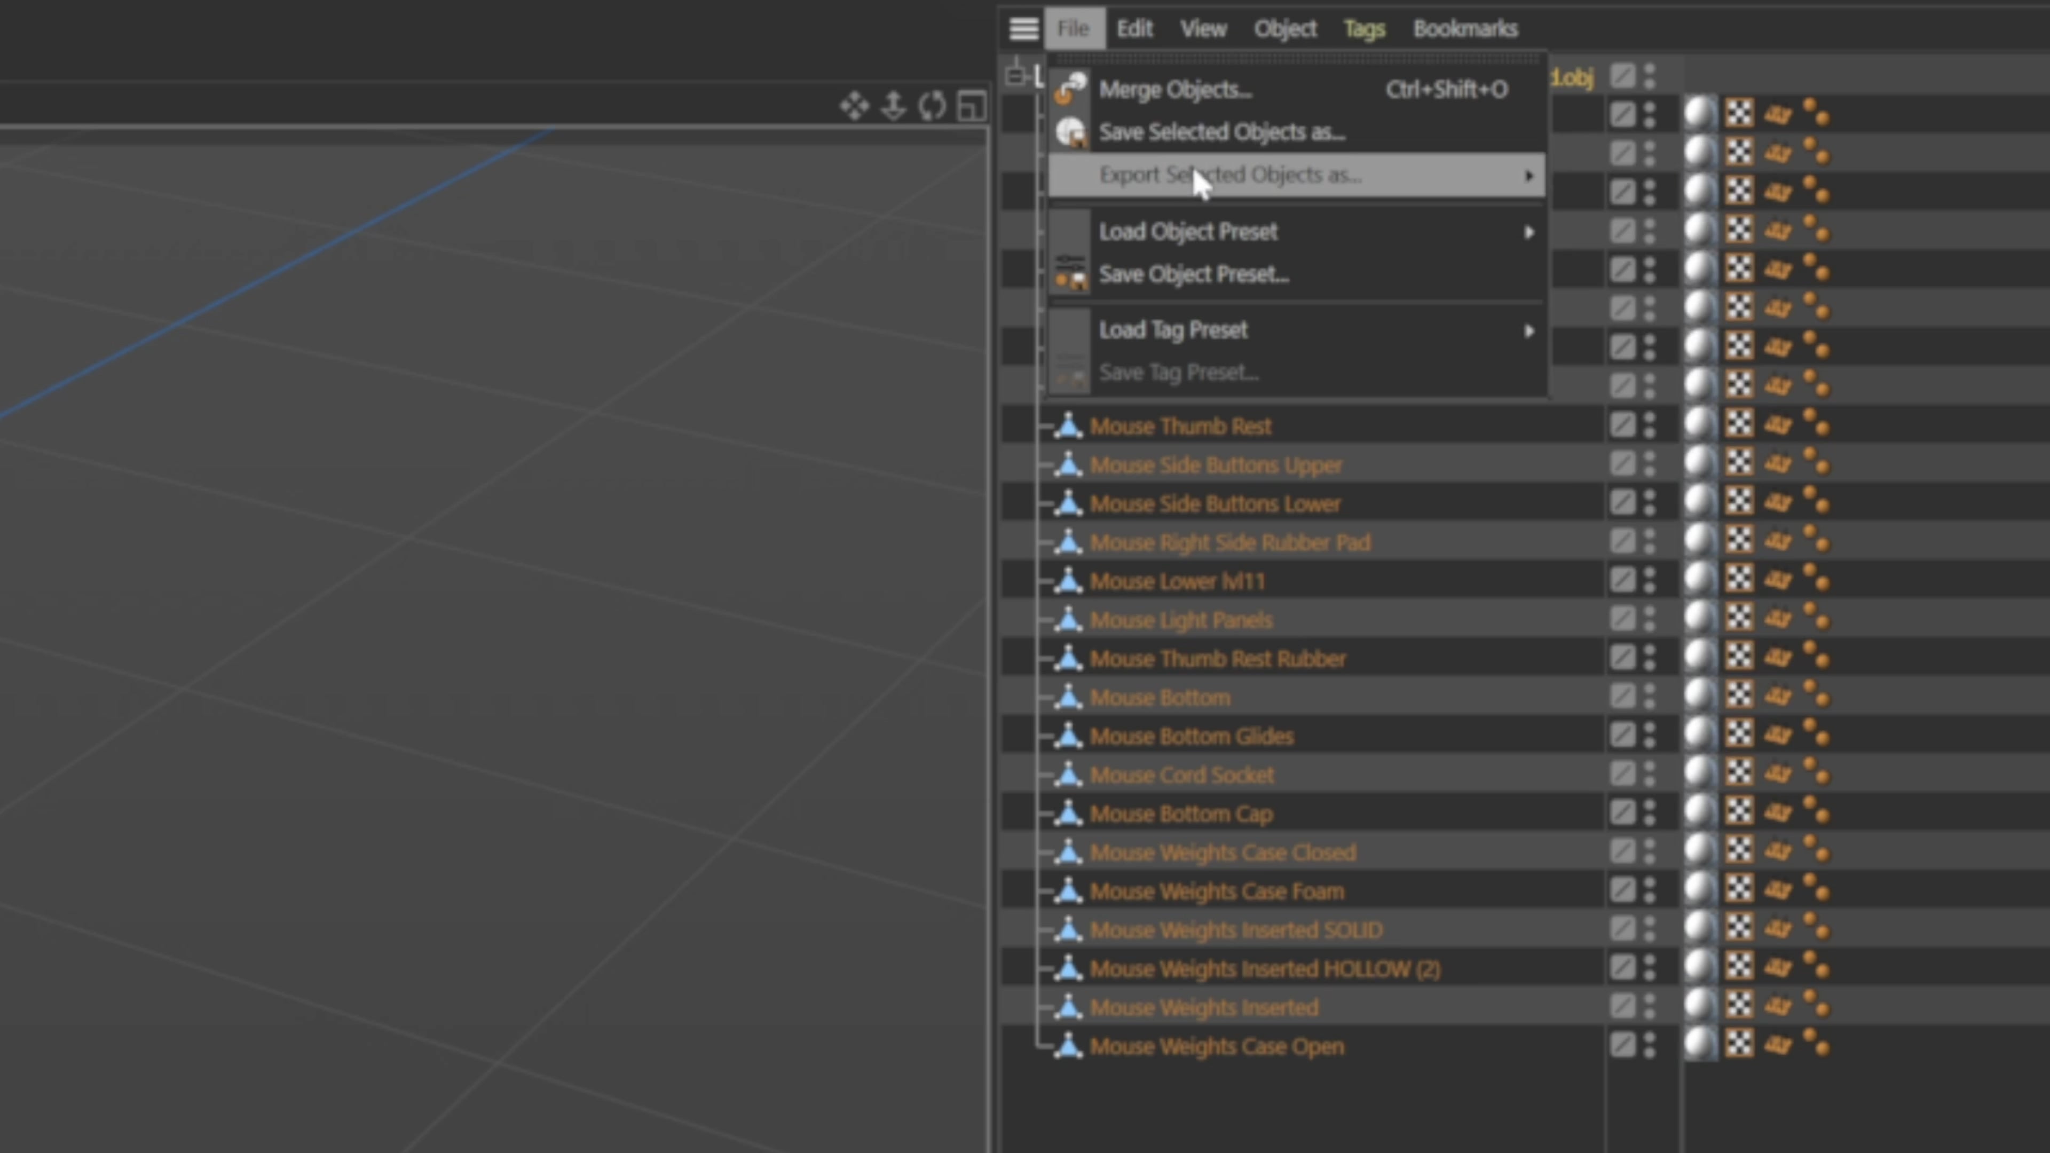Toggle the viewport maximize panel icon

pos(972,106)
